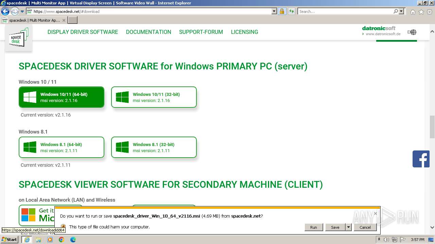This screenshot has height=244, width=435.
Task: Open the Favorites star icon
Action: pyautogui.click(x=421, y=12)
